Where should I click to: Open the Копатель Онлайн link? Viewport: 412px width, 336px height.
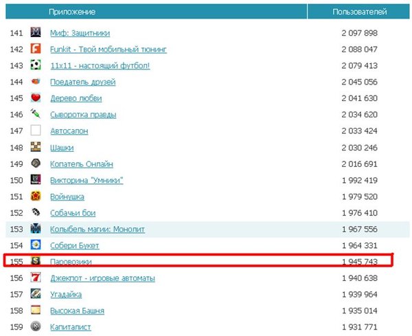coord(82,164)
